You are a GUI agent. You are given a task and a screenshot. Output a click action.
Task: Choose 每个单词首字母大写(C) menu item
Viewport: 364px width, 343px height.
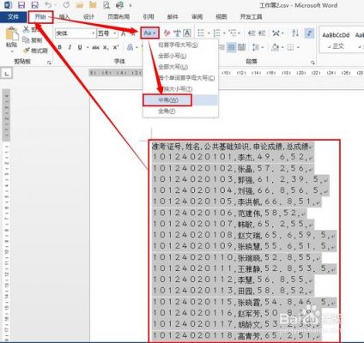click(x=180, y=78)
